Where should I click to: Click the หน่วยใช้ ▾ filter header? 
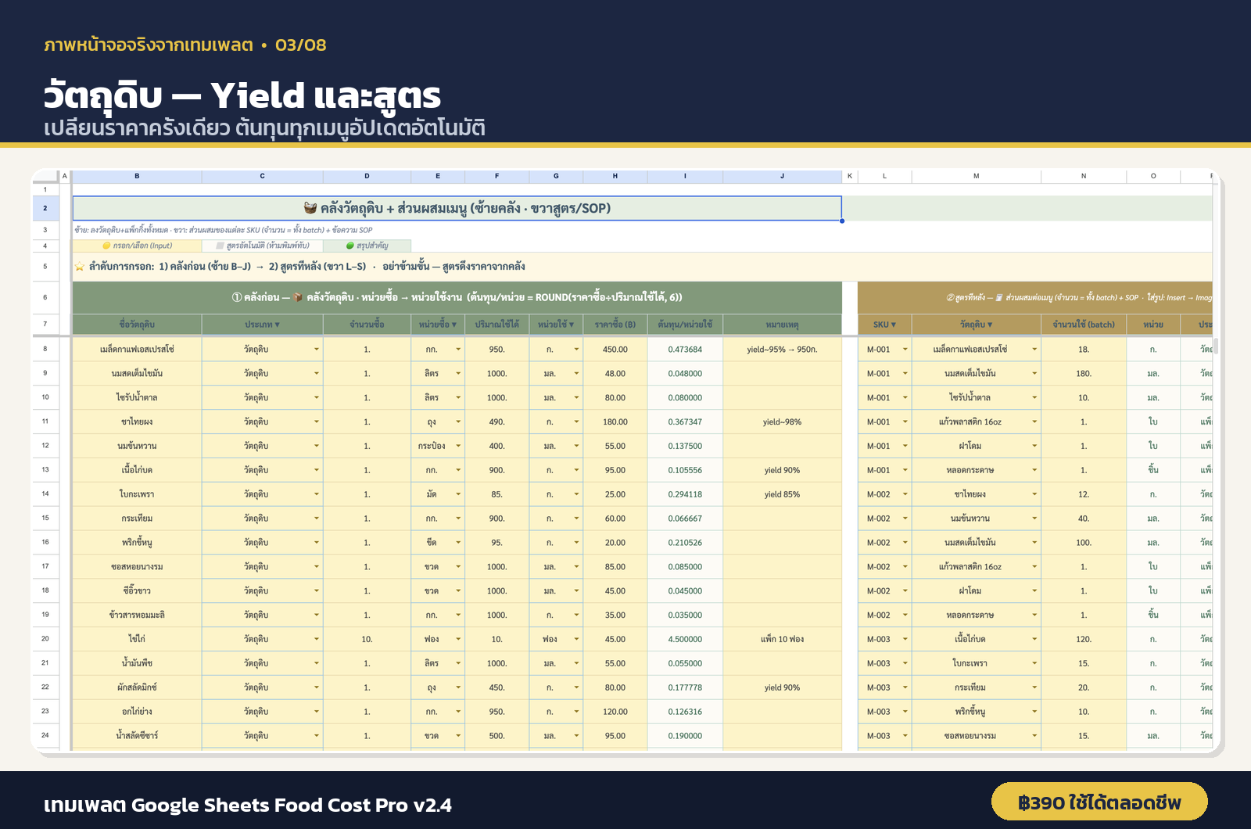556,324
